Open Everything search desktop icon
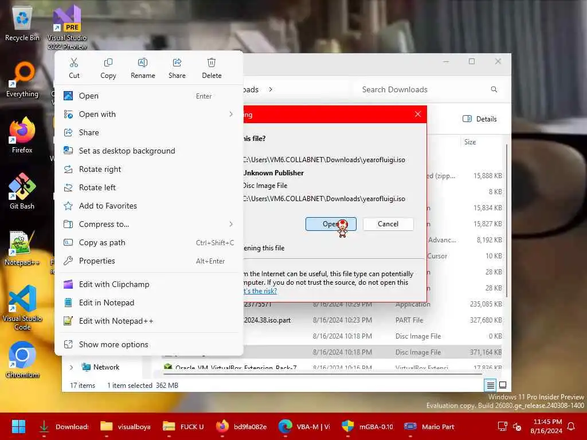 coord(22,80)
